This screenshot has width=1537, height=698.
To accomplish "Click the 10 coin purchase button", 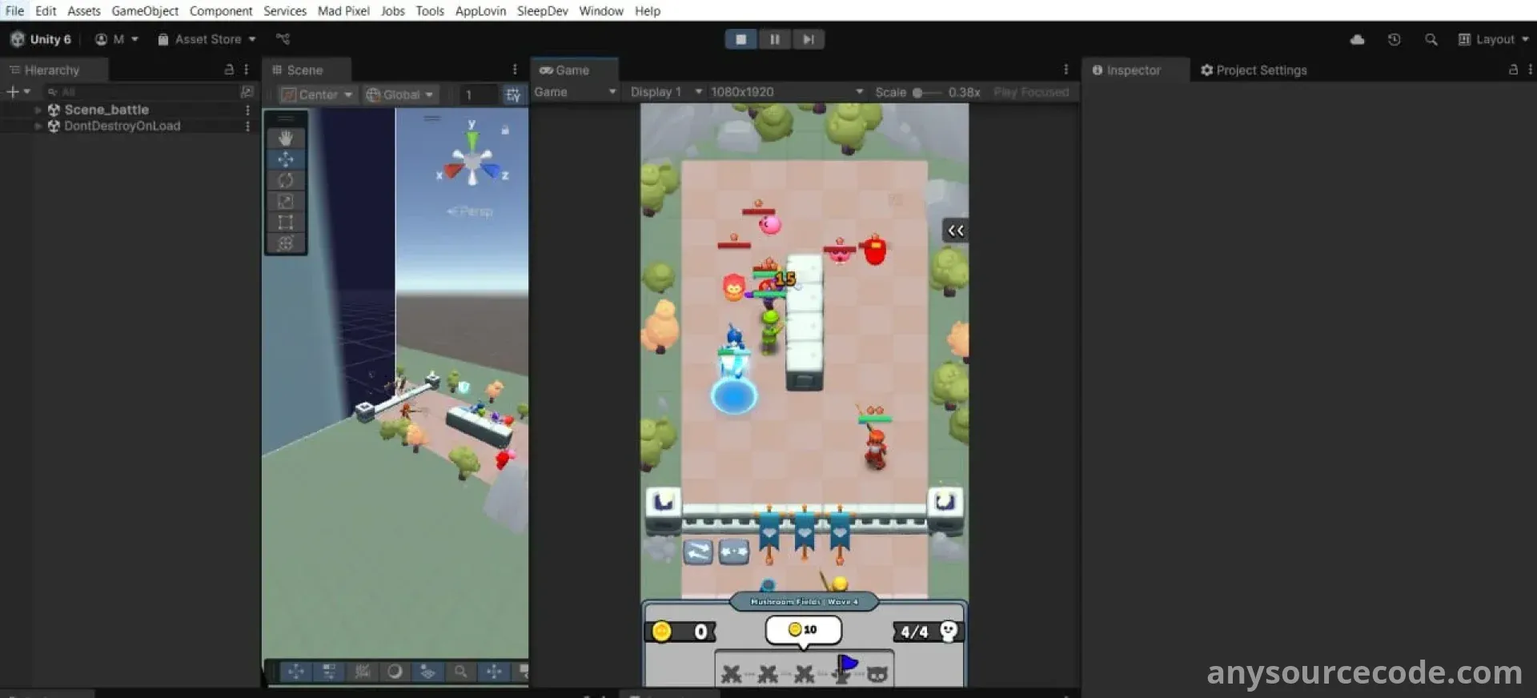I will click(803, 630).
